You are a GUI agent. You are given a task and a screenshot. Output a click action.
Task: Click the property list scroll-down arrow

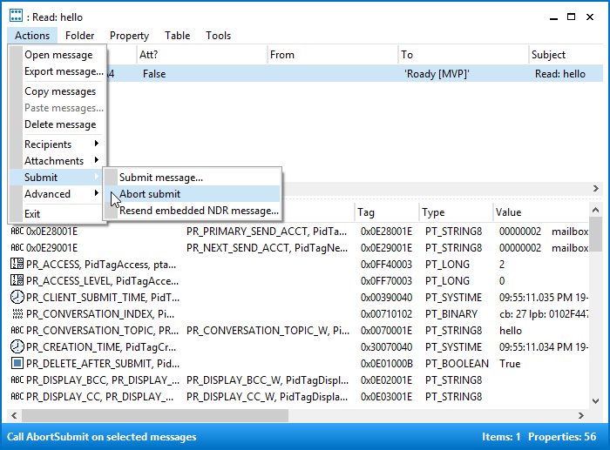595,401
